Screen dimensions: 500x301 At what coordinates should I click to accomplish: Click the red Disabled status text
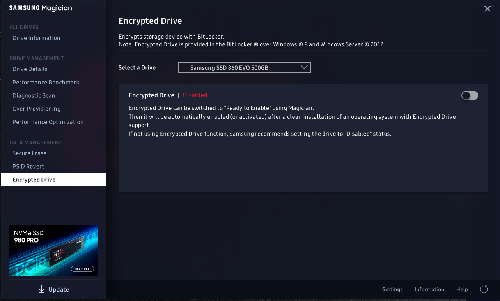point(195,95)
